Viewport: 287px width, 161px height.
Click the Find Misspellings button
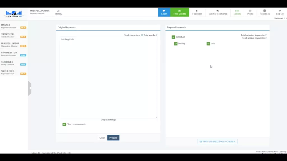(x=217, y=141)
